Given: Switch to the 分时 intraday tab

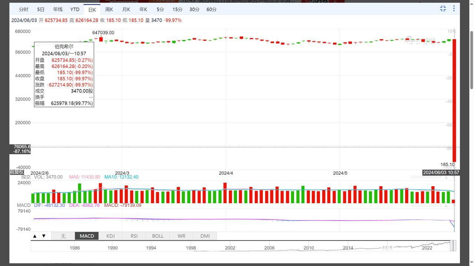Looking at the screenshot, I should (x=23, y=9).
